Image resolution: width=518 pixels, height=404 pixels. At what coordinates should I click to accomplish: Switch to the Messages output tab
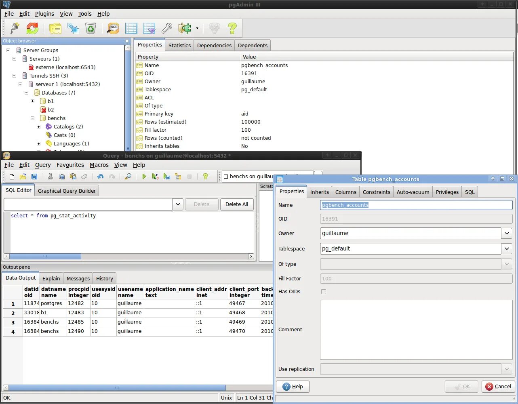point(78,278)
